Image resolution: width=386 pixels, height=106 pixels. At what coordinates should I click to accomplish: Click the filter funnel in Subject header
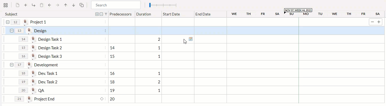pos(106,14)
